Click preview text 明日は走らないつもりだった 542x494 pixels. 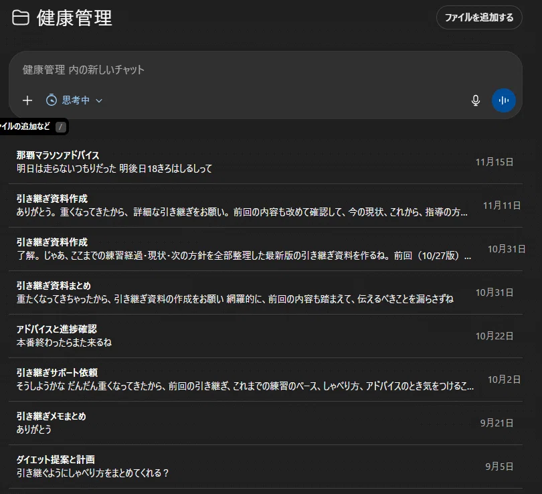(66, 169)
